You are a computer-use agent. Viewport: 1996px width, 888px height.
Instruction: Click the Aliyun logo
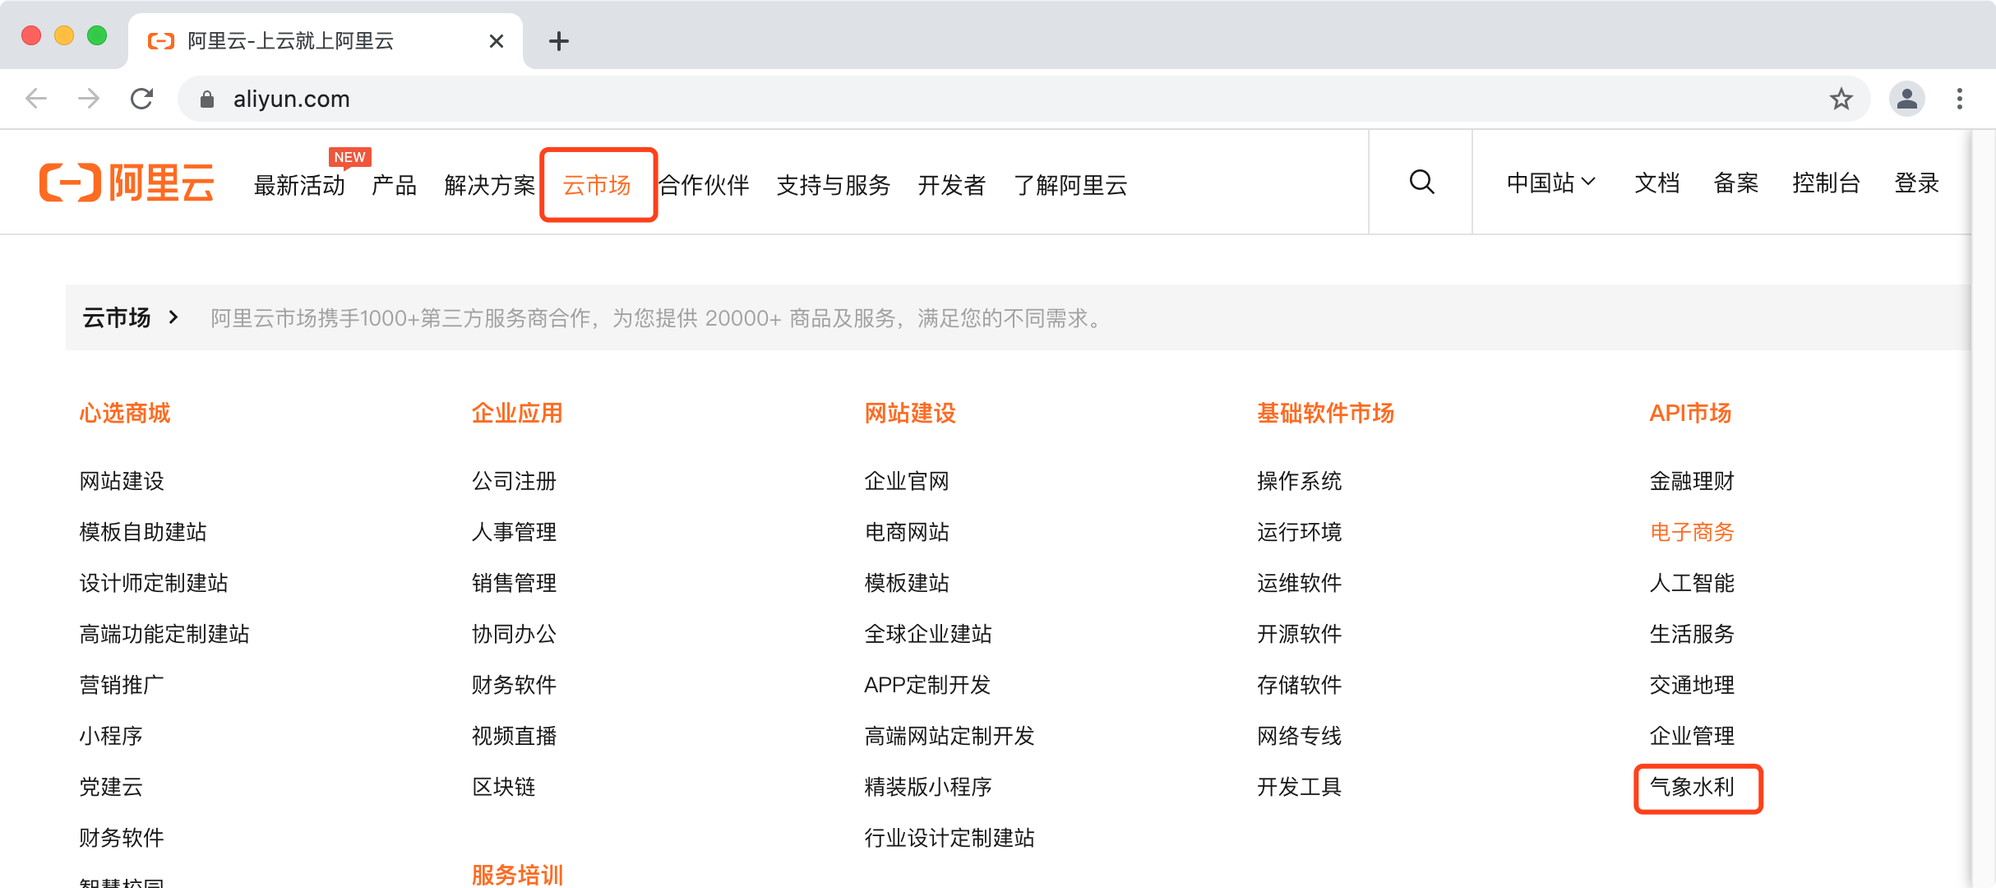click(x=127, y=183)
